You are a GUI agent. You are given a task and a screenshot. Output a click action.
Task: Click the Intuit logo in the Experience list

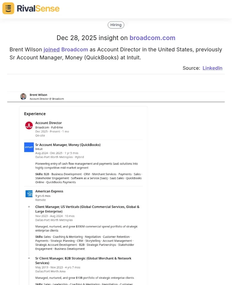tap(29, 147)
